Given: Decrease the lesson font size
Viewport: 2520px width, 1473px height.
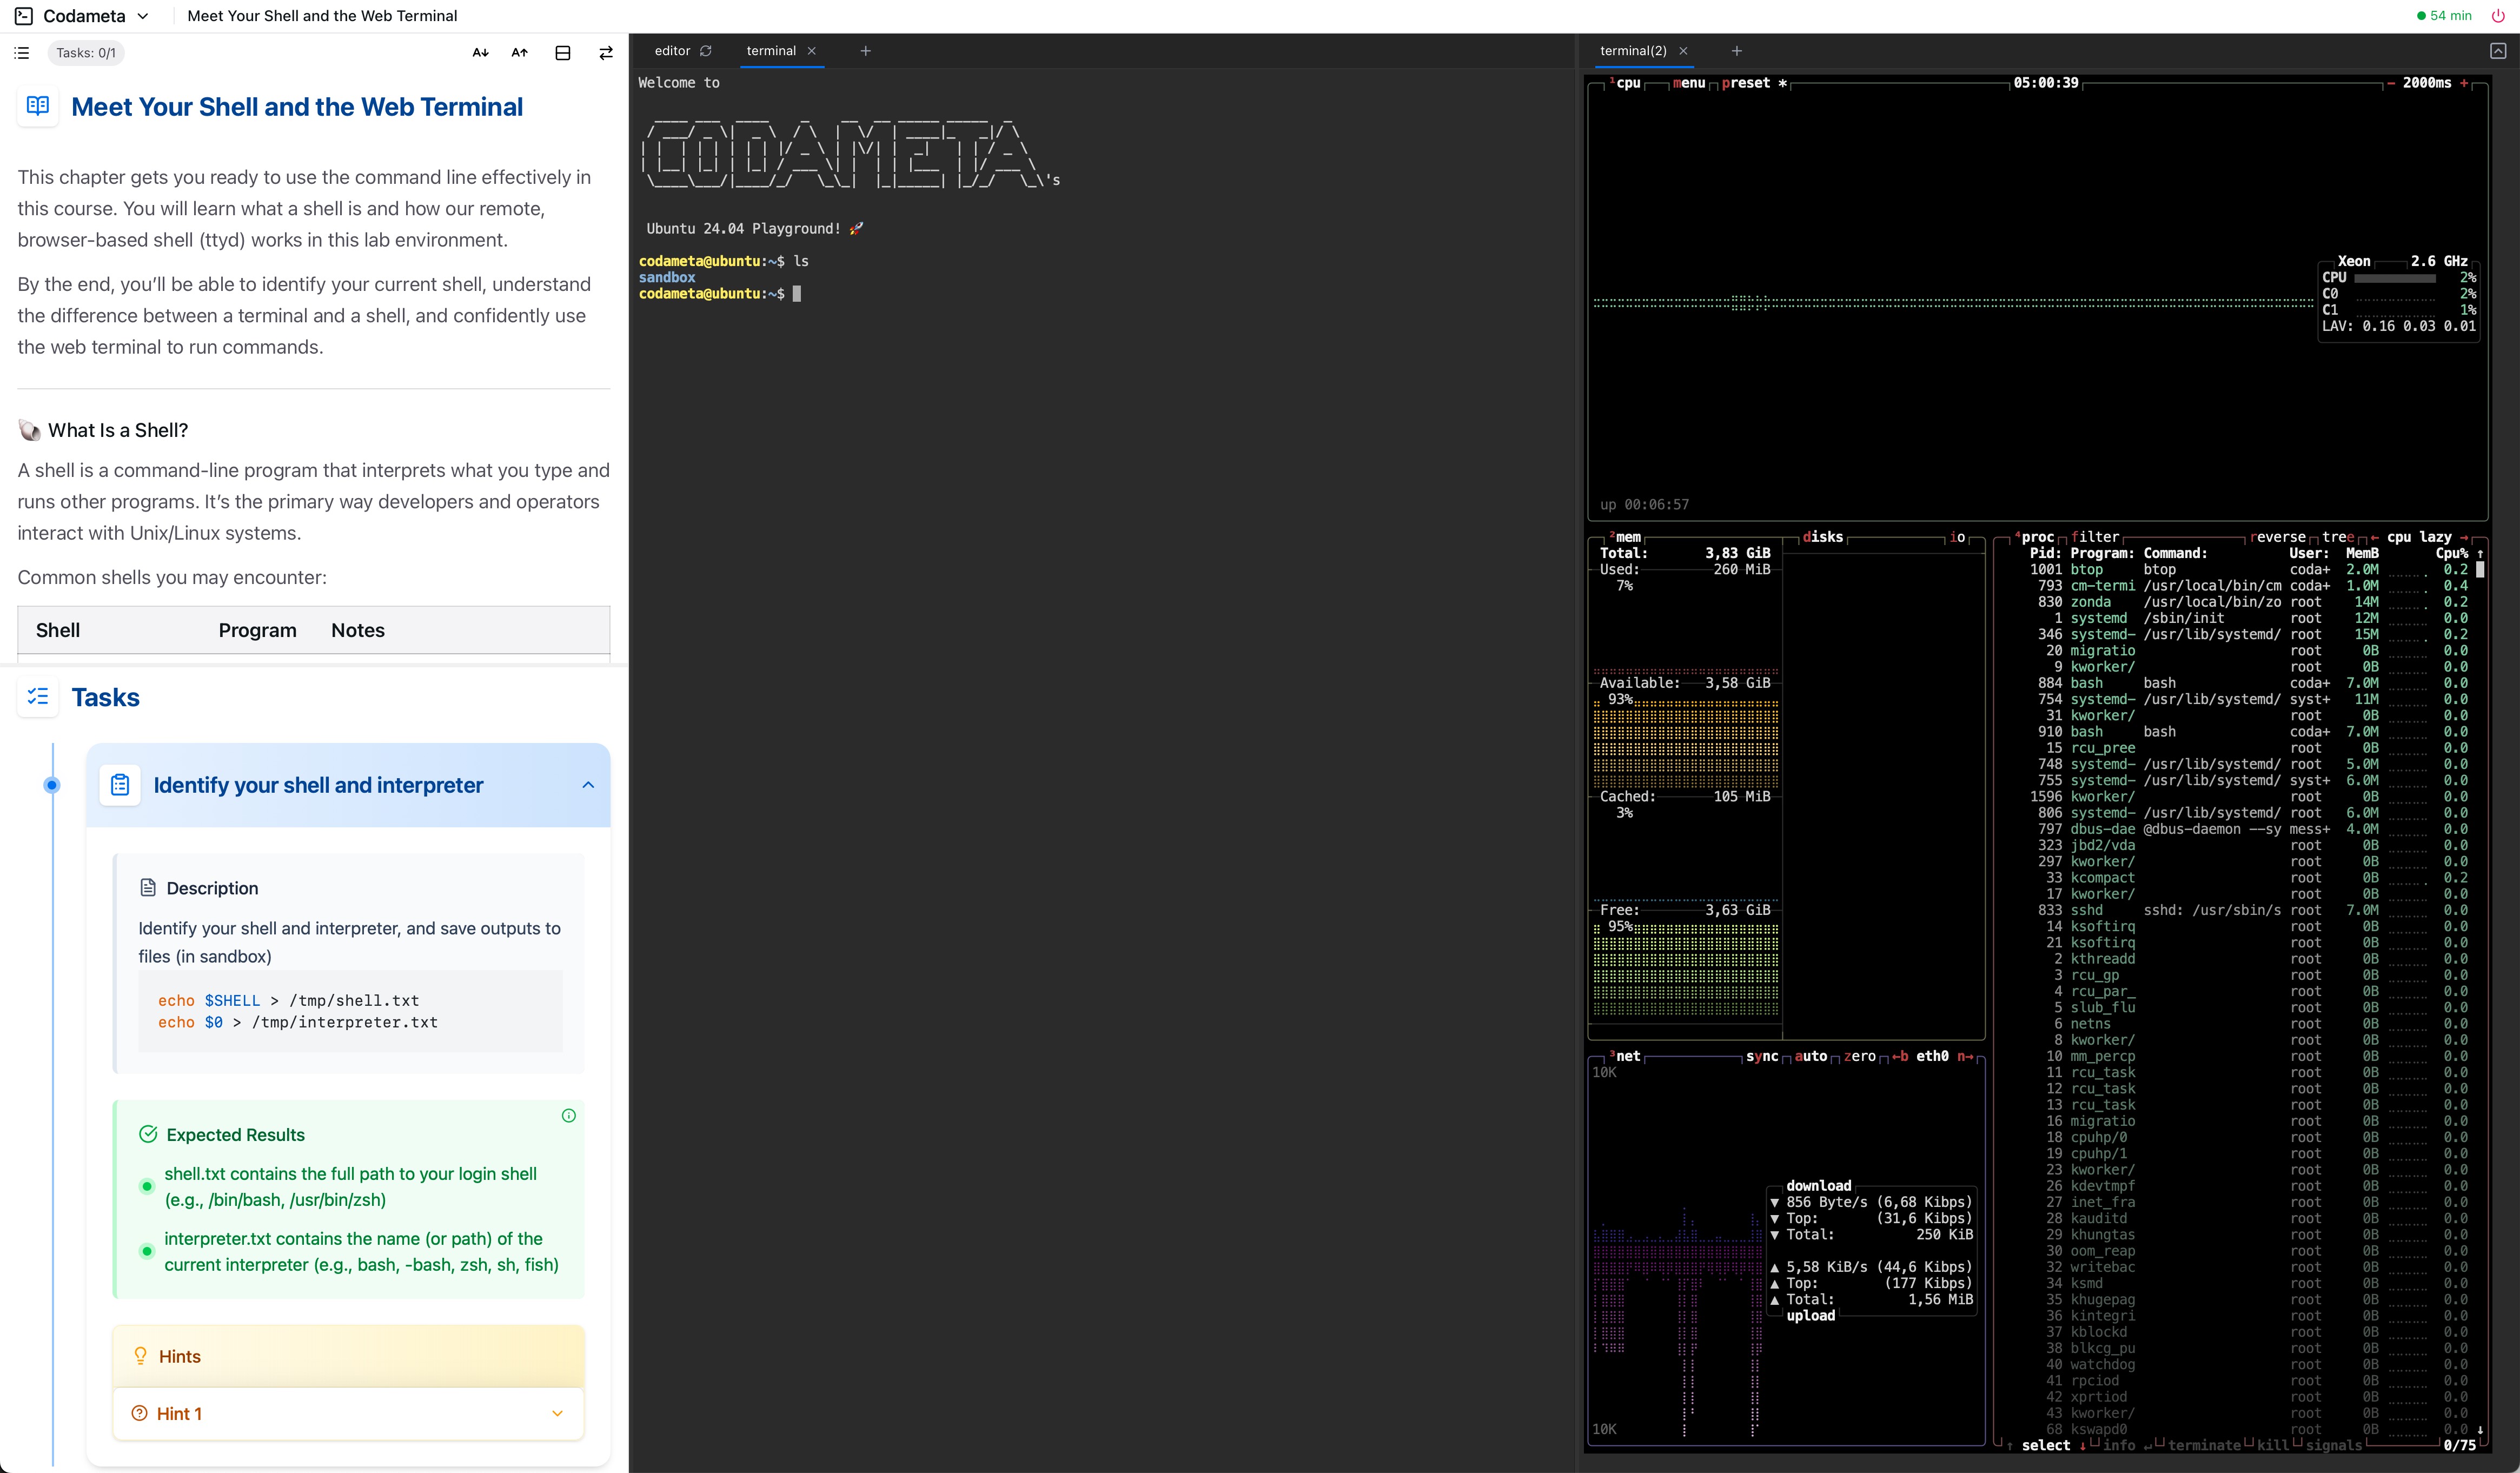Looking at the screenshot, I should tap(480, 53).
